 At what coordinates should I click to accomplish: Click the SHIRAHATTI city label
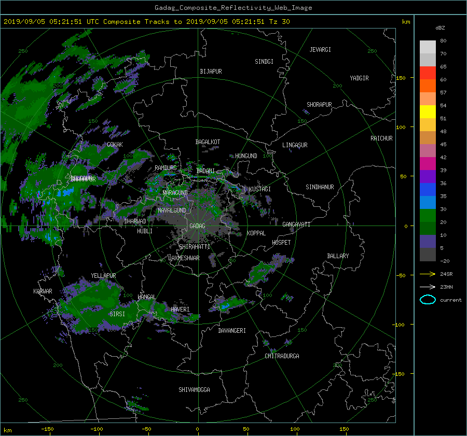(x=194, y=247)
